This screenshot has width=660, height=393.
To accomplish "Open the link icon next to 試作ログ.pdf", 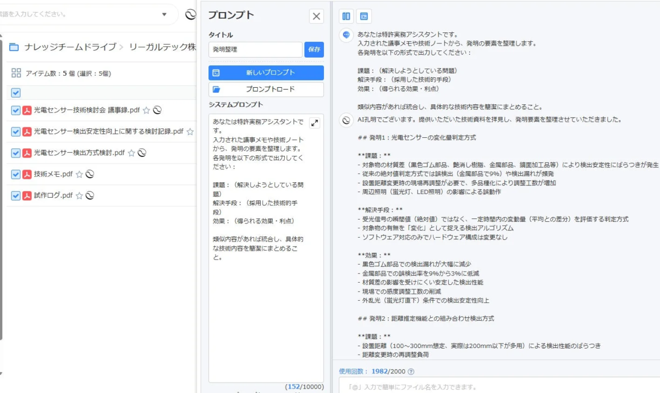I will pos(91,195).
